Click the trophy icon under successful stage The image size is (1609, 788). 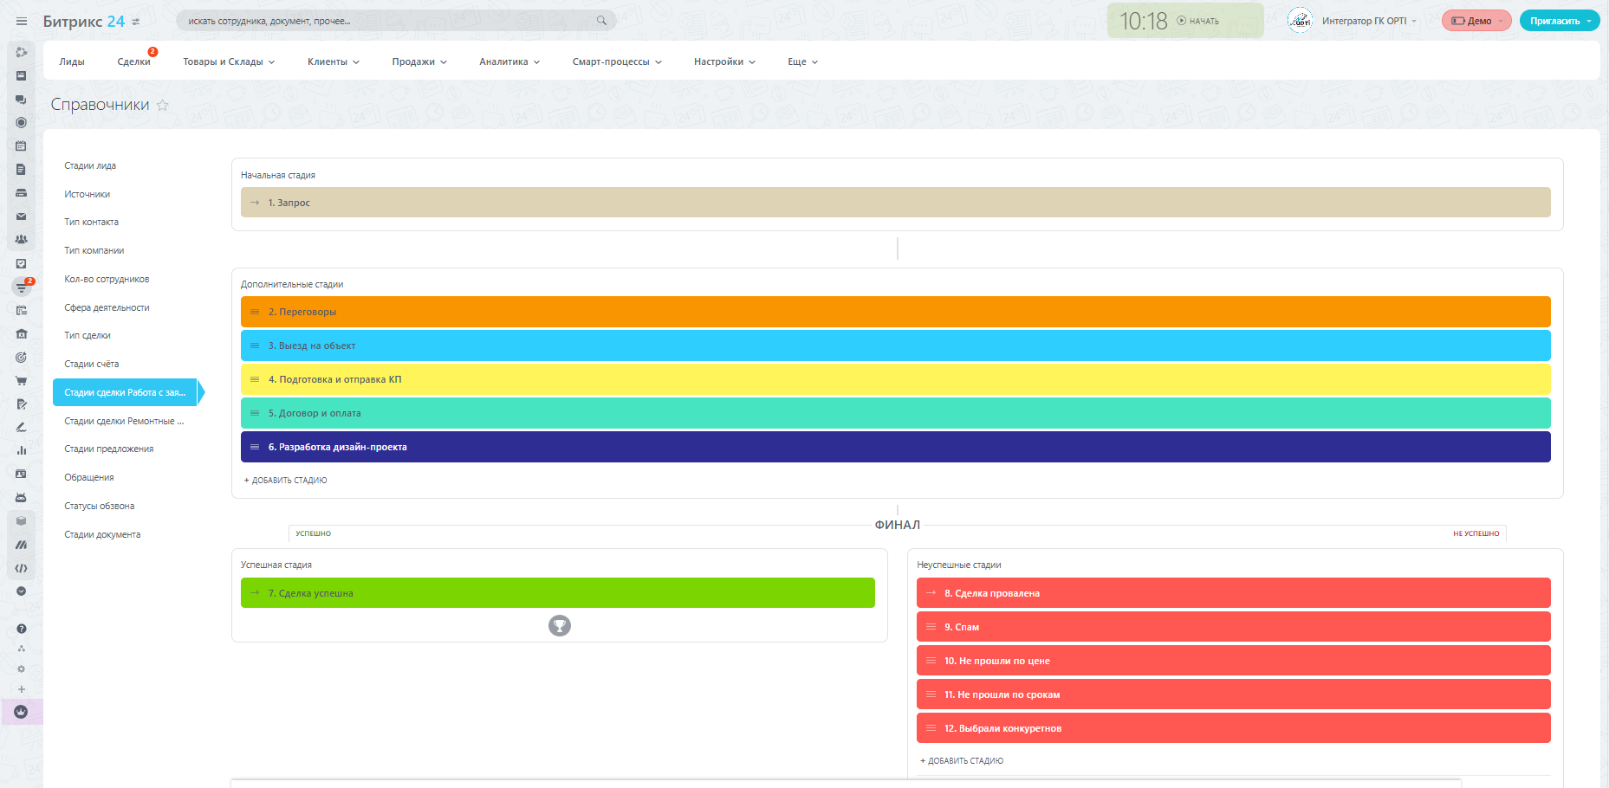(x=560, y=625)
